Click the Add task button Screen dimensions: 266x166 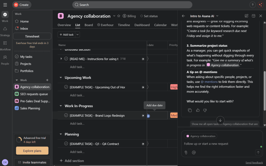pos(66,35)
